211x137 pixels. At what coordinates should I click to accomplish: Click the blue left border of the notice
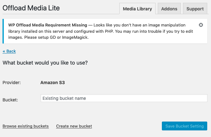[3, 31]
